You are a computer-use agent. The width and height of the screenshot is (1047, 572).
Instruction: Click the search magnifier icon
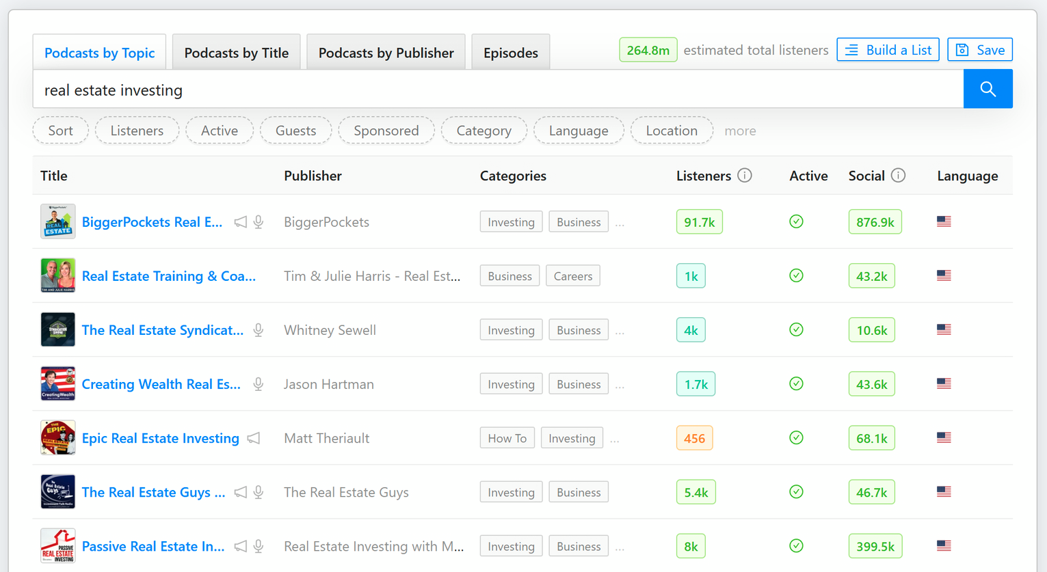(x=988, y=89)
